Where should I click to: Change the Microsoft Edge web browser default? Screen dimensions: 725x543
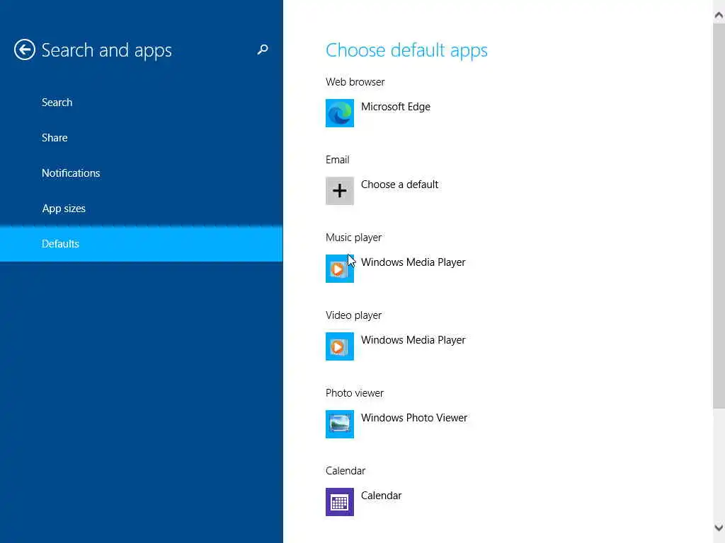point(395,107)
